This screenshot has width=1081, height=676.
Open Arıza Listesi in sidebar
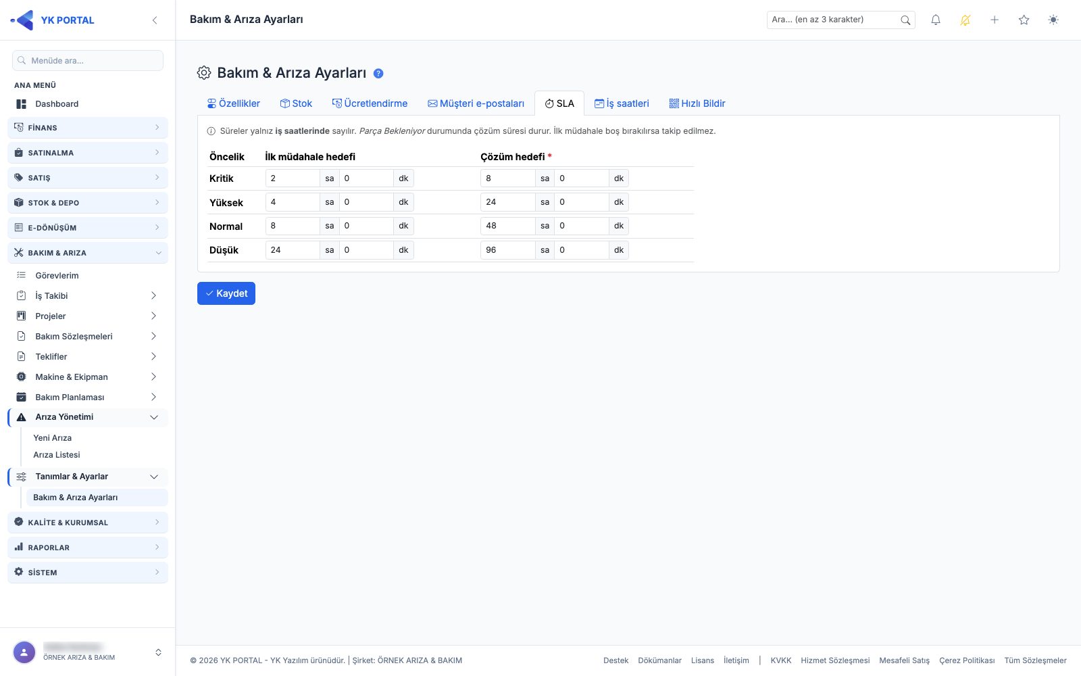[x=57, y=455]
